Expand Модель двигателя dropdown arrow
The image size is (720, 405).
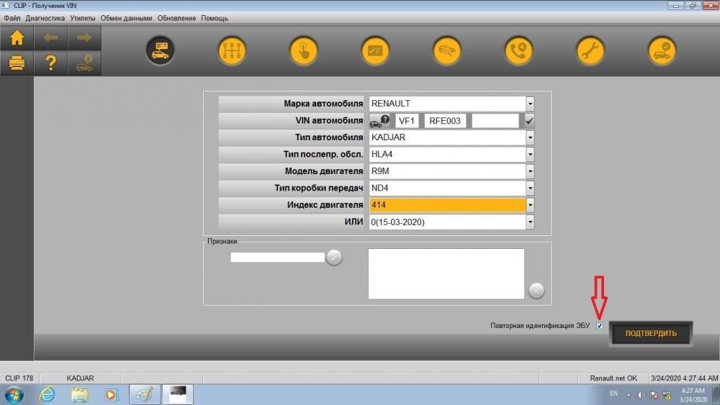(530, 171)
